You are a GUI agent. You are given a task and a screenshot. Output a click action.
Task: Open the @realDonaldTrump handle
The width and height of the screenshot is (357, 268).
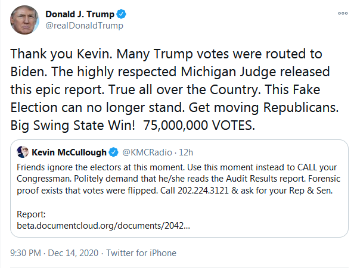coord(84,26)
